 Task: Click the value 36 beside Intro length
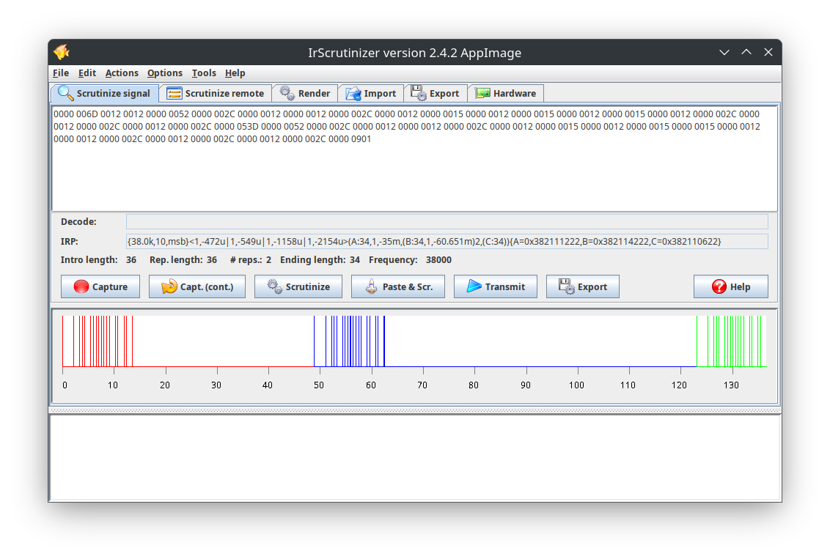tap(131, 259)
